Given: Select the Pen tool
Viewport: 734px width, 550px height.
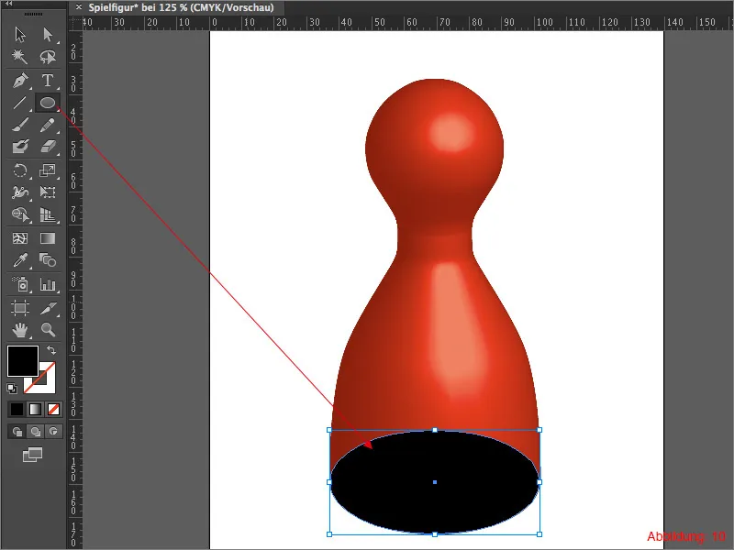Looking at the screenshot, I should [20, 81].
